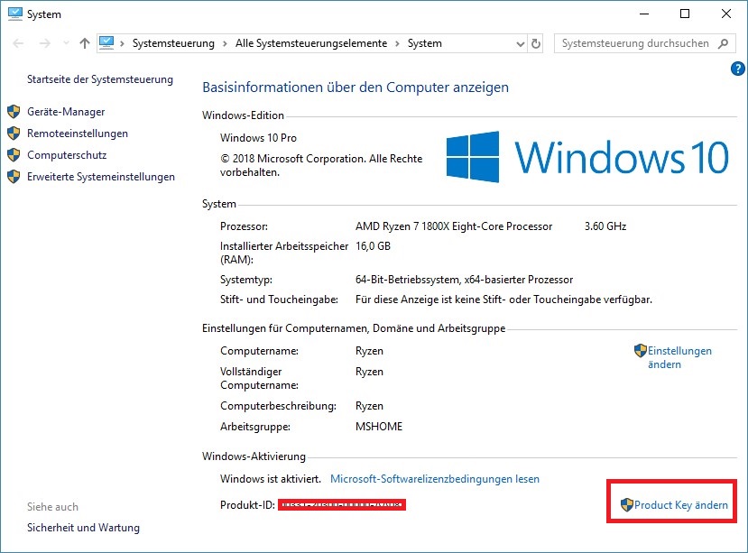The width and height of the screenshot is (748, 553).
Task: Go to Startseite der Systemsteuerung
Action: click(99, 79)
